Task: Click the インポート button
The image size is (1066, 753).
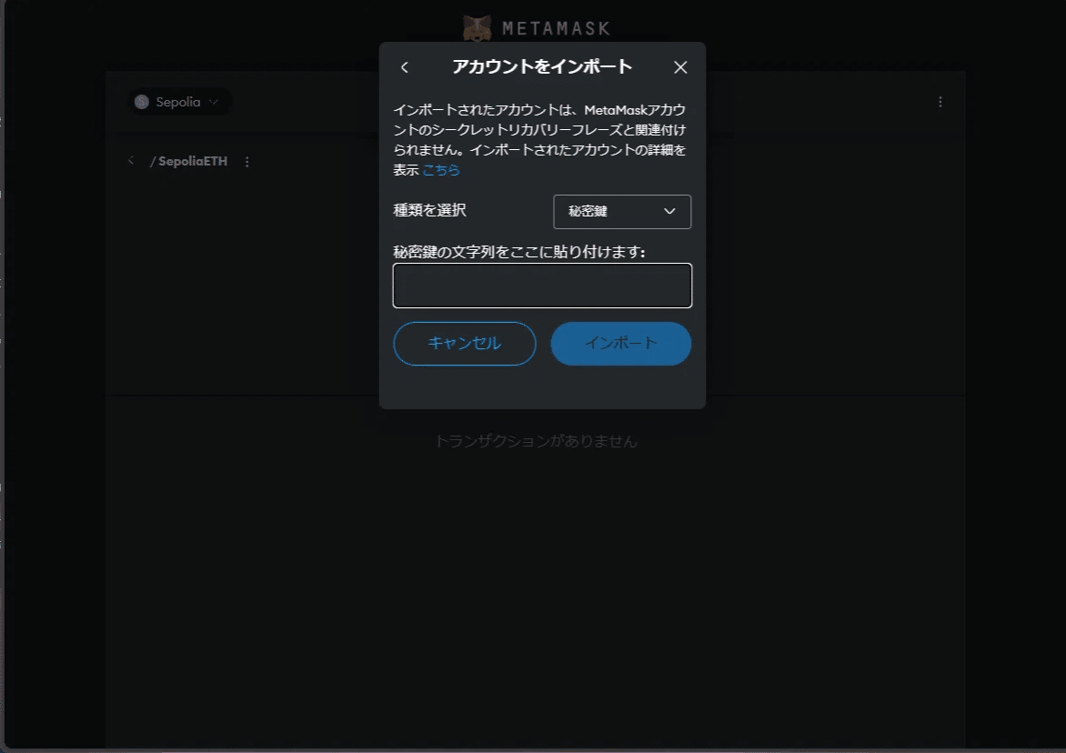Action: pos(620,343)
